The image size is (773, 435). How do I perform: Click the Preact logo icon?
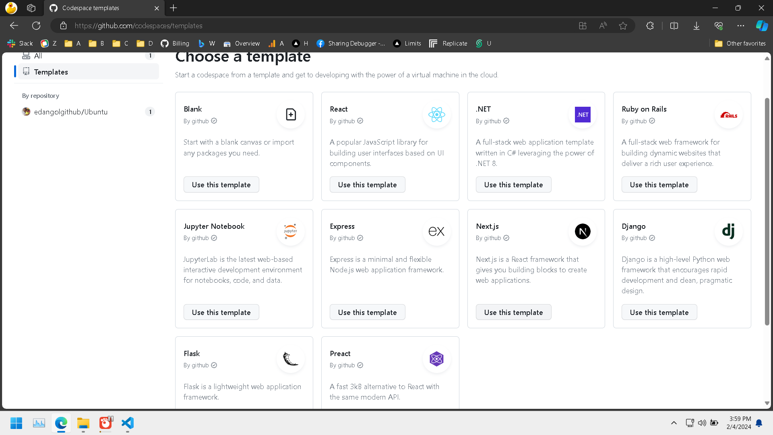point(436,359)
